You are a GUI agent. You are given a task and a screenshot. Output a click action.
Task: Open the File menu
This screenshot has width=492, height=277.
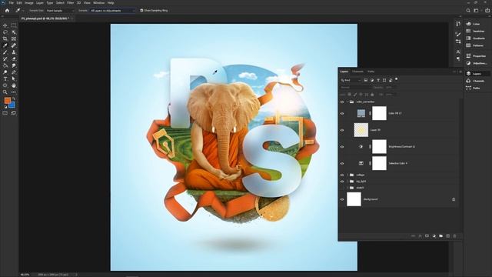pyautogui.click(x=11, y=3)
